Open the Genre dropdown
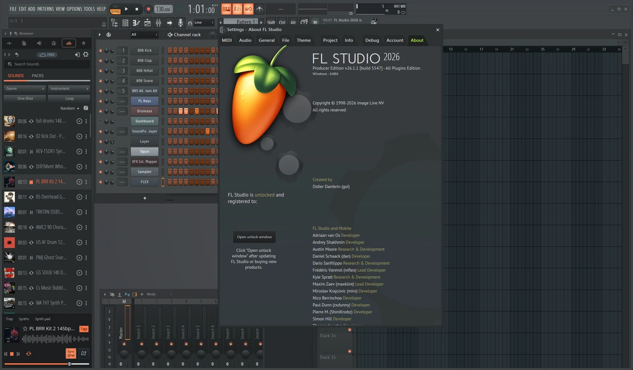The height and width of the screenshot is (370, 633). pyautogui.click(x=25, y=89)
